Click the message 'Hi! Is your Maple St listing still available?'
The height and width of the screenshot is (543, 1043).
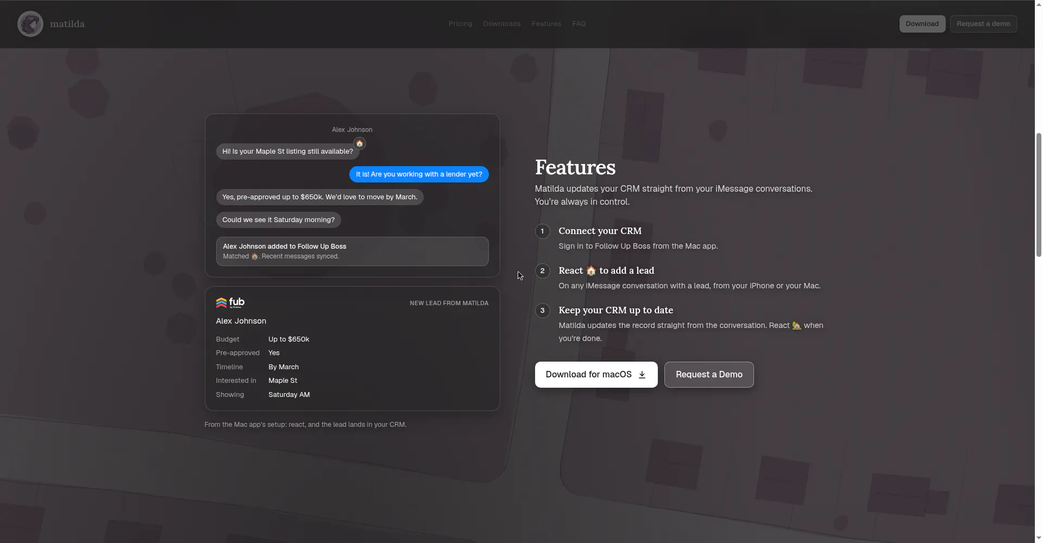[x=287, y=151]
